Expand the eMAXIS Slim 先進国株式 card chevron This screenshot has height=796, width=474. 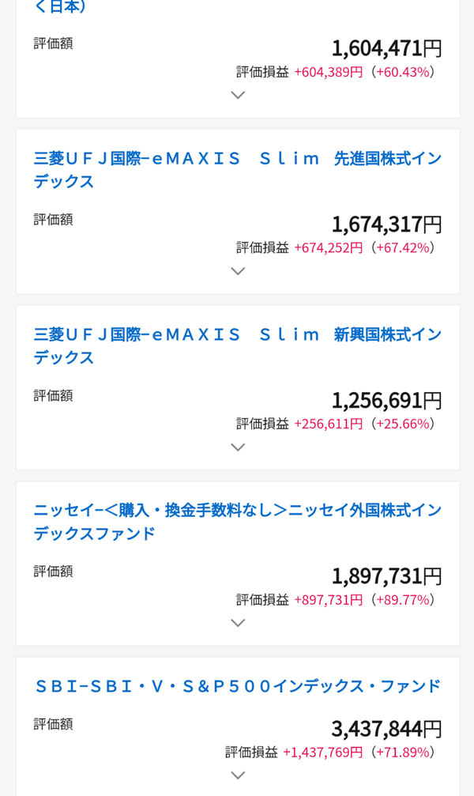pos(238,271)
